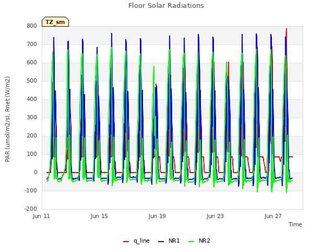Click the red q_line legend swatch
Viewport: 334px width, 251px height.
126,242
